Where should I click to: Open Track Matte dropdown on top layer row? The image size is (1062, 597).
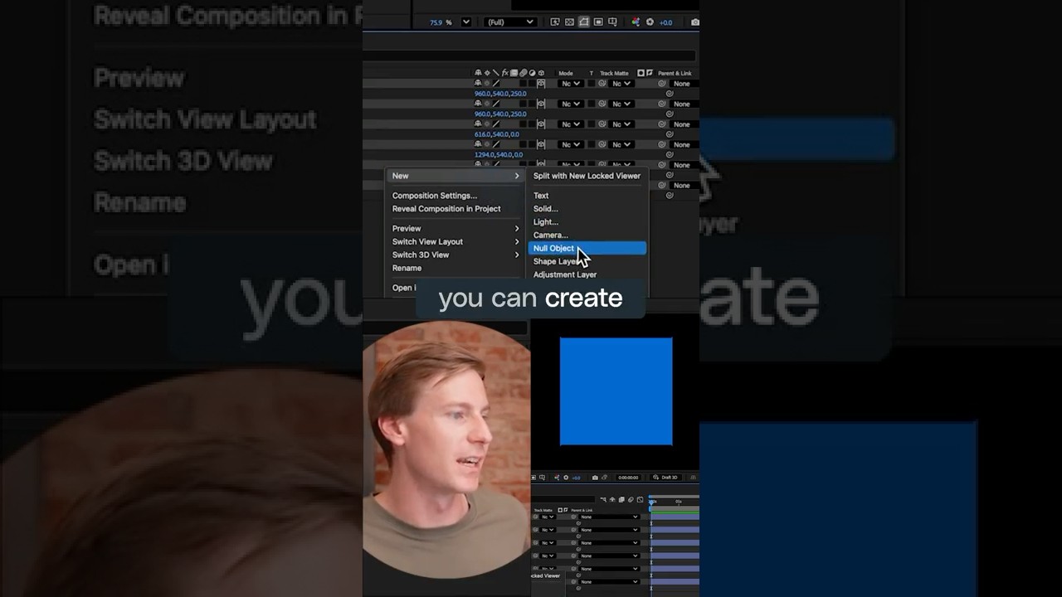[621, 84]
